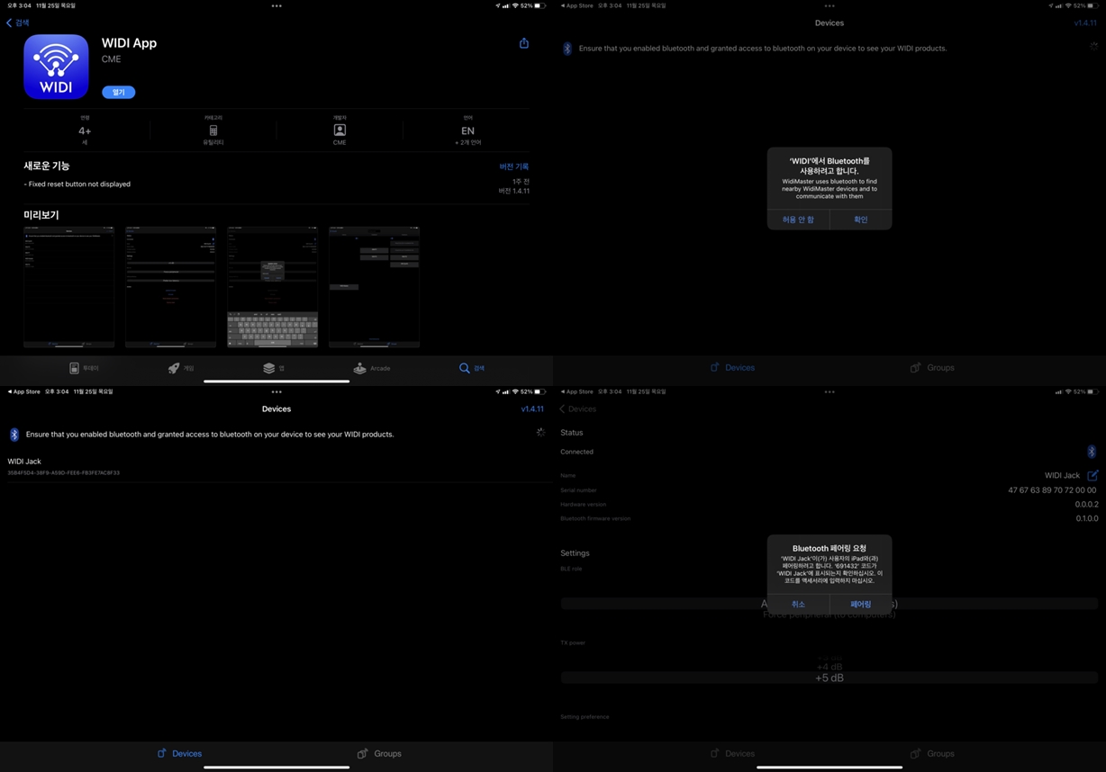This screenshot has height=772, width=1106.
Task: Go back to Devices from WIDI Jack details
Action: tap(577, 408)
